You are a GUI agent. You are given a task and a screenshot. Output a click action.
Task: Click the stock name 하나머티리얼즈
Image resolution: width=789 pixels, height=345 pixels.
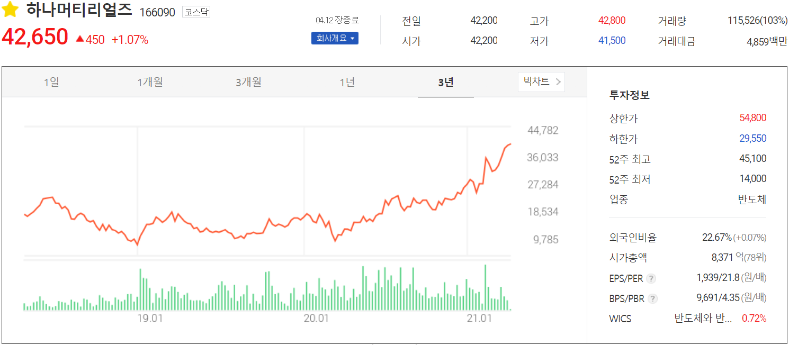click(79, 10)
